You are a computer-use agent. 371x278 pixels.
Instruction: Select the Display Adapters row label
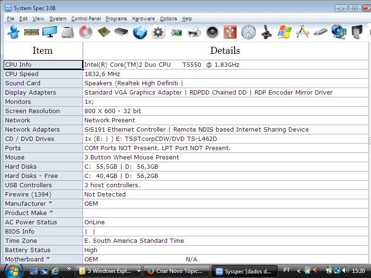click(x=43, y=92)
